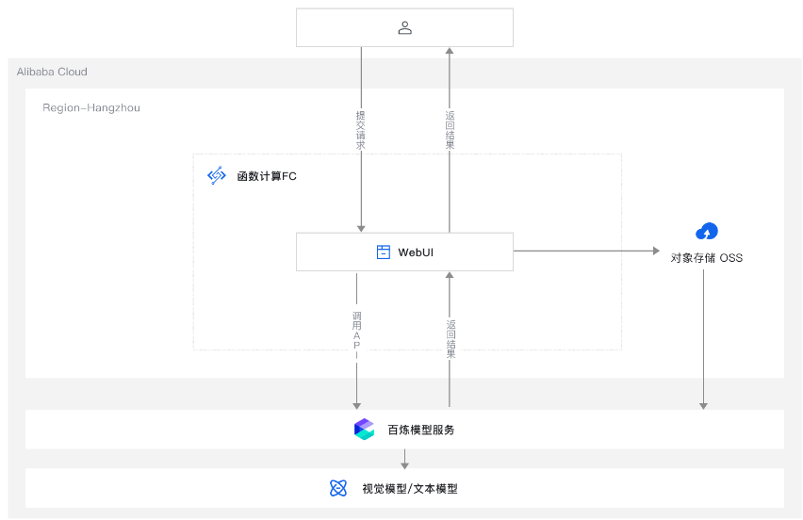The height and width of the screenshot is (520, 803).
Task: Select the 函数计算FC label
Action: point(267,176)
